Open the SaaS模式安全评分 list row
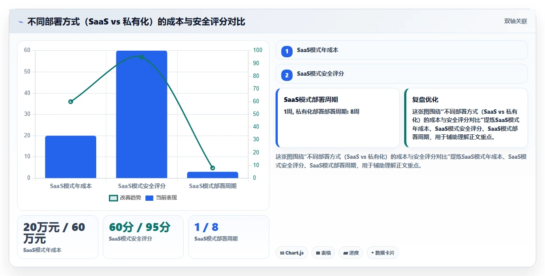The image size is (545, 276). point(402,73)
